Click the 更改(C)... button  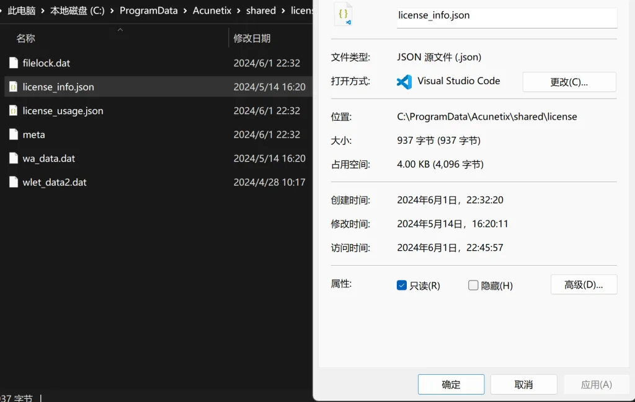569,82
